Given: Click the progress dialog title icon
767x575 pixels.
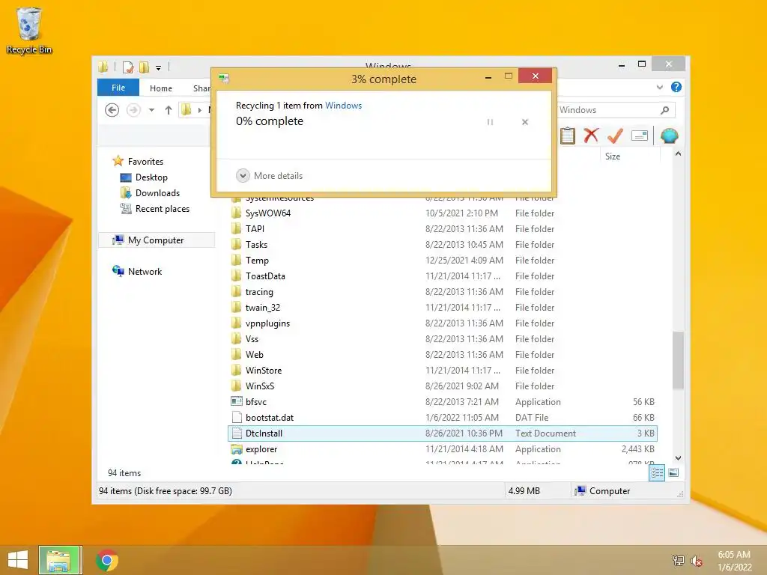Looking at the screenshot, I should click(x=224, y=78).
